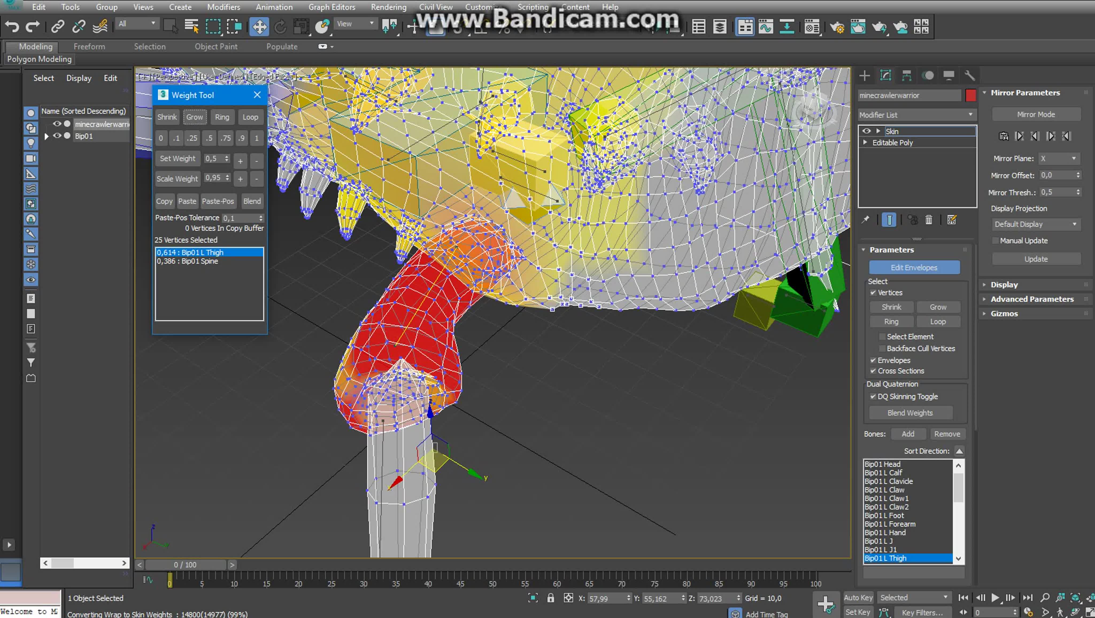Activate the Select and Move tool
The width and height of the screenshot is (1095, 618).
pyautogui.click(x=259, y=27)
